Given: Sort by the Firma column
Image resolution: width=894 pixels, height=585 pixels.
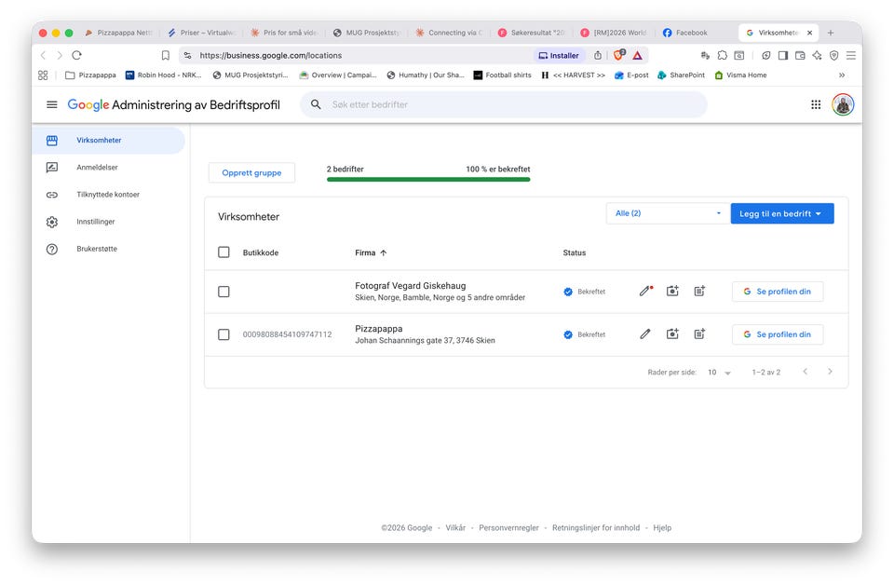Looking at the screenshot, I should (371, 252).
